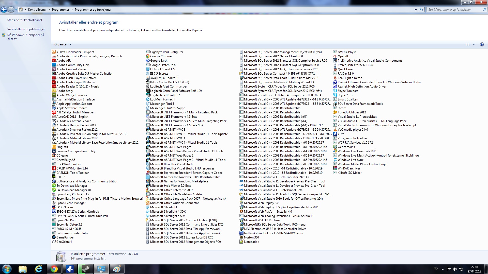Select GeoGebra 4 entry

(x=62, y=242)
